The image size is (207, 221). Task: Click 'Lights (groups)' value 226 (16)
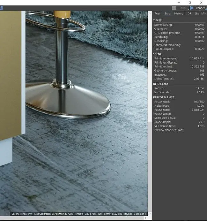tap(199, 79)
